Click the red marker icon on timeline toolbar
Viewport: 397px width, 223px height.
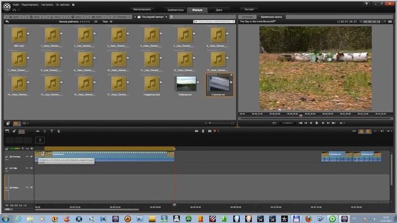point(215,131)
